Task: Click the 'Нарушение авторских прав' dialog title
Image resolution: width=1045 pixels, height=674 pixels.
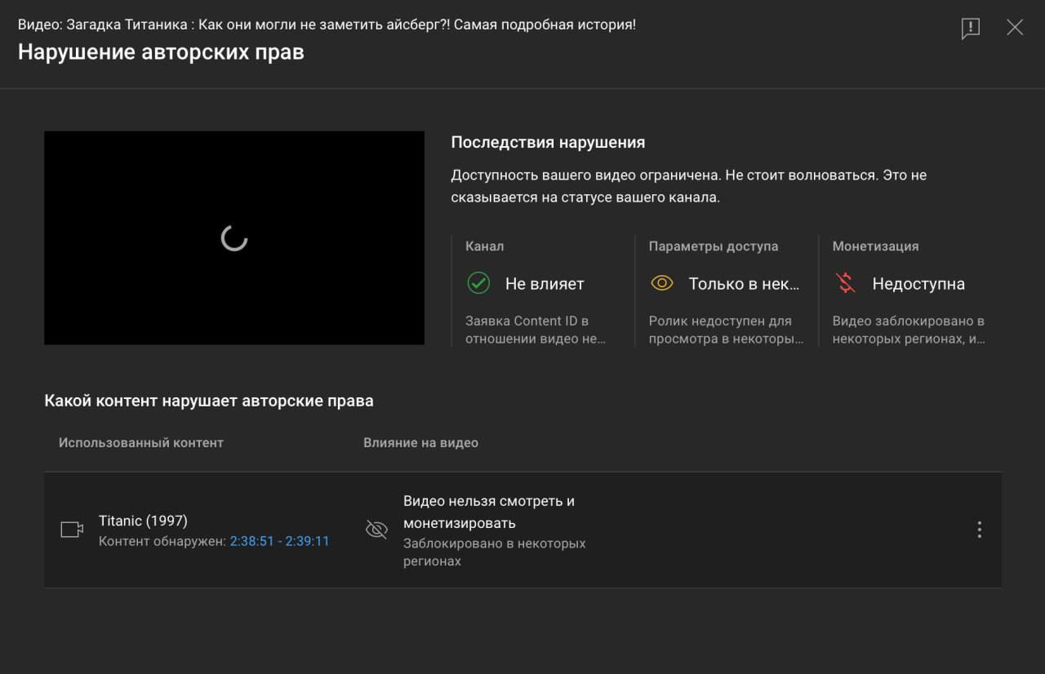Action: pyautogui.click(x=161, y=52)
